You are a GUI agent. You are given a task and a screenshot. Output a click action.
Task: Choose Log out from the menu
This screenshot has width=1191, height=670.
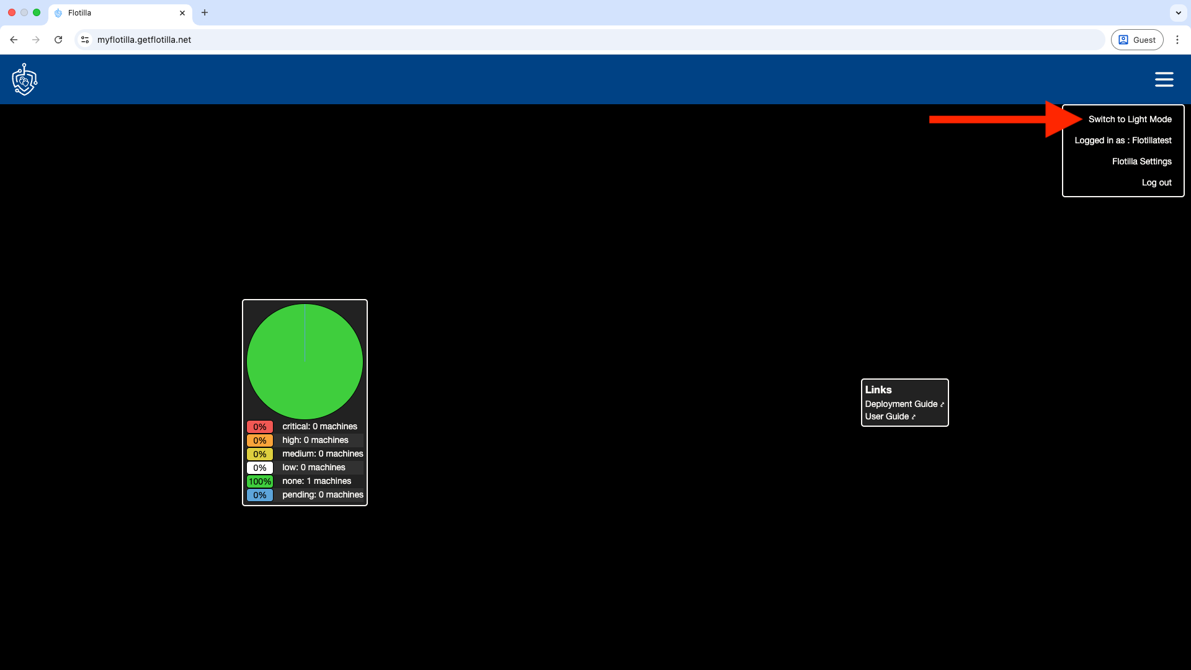click(1156, 182)
